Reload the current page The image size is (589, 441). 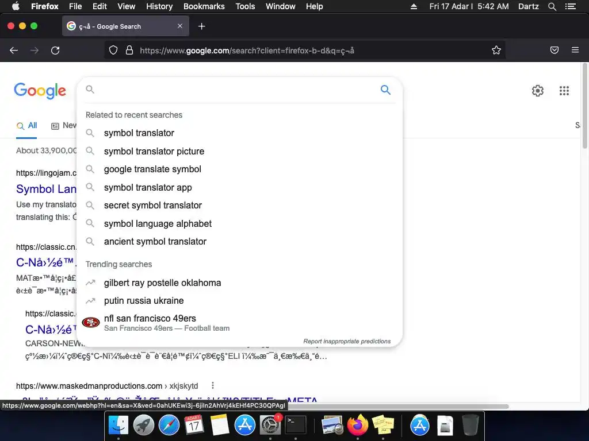[x=55, y=51]
